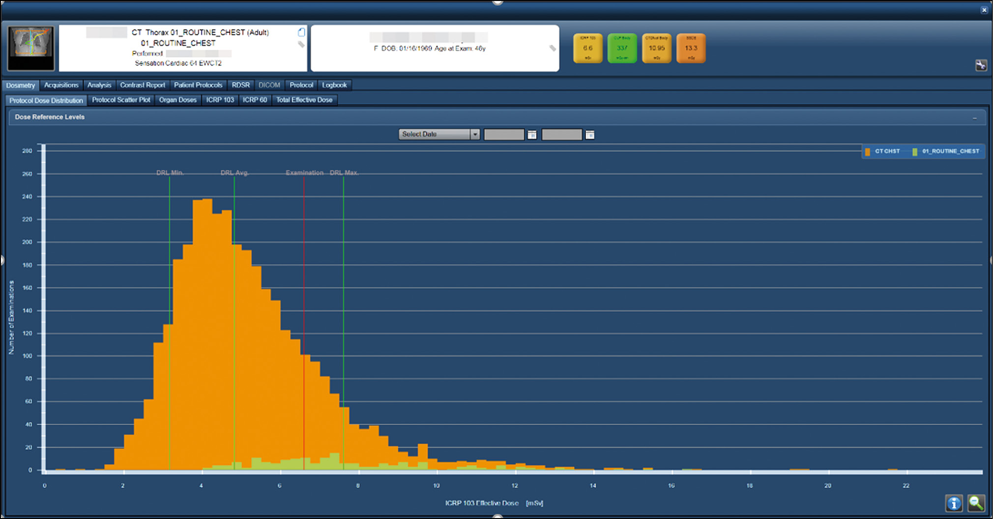Viewport: 993px width, 519px height.
Task: Click the yellow ICRP 103 6.6 tile
Action: pos(588,48)
